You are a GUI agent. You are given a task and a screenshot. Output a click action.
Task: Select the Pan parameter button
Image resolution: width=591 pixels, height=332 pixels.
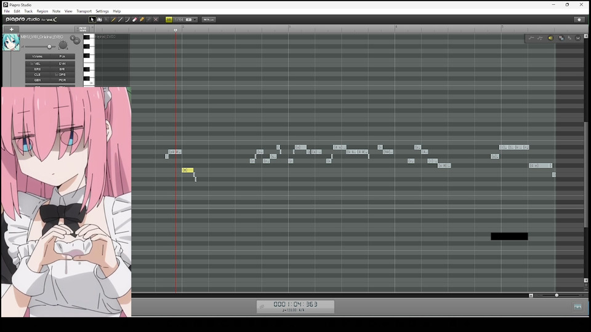[x=62, y=57]
